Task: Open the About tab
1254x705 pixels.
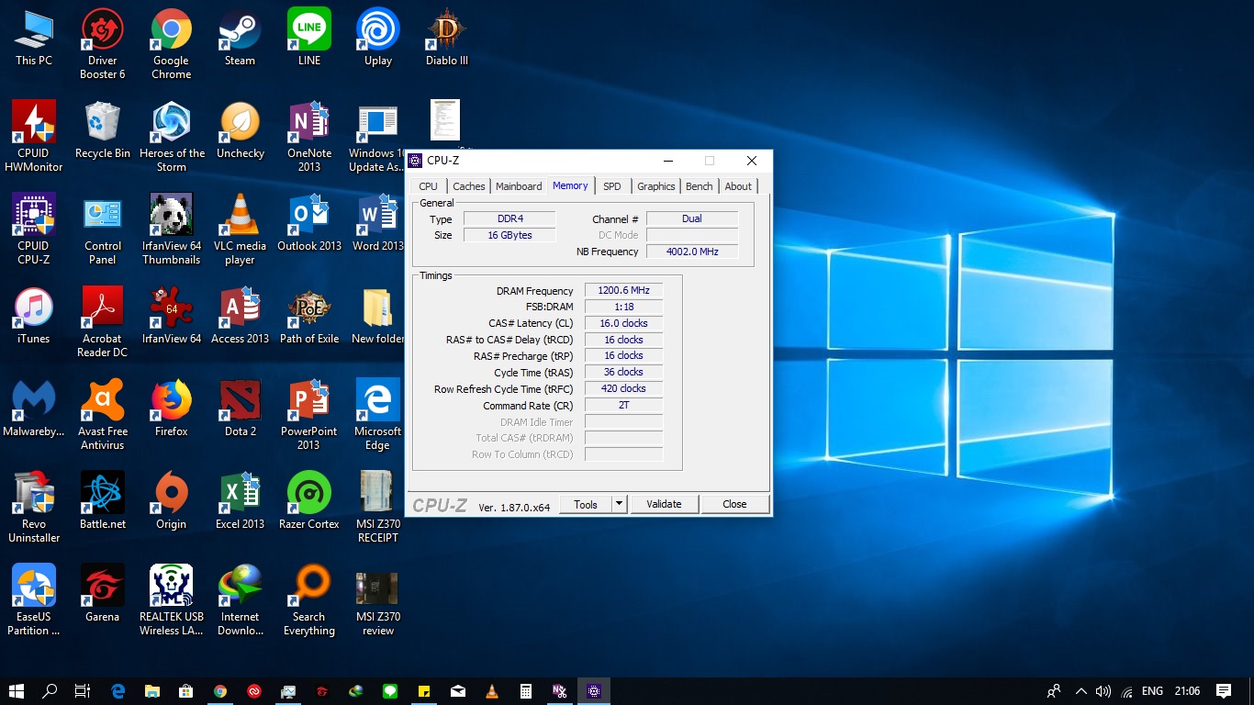Action: 738,186
